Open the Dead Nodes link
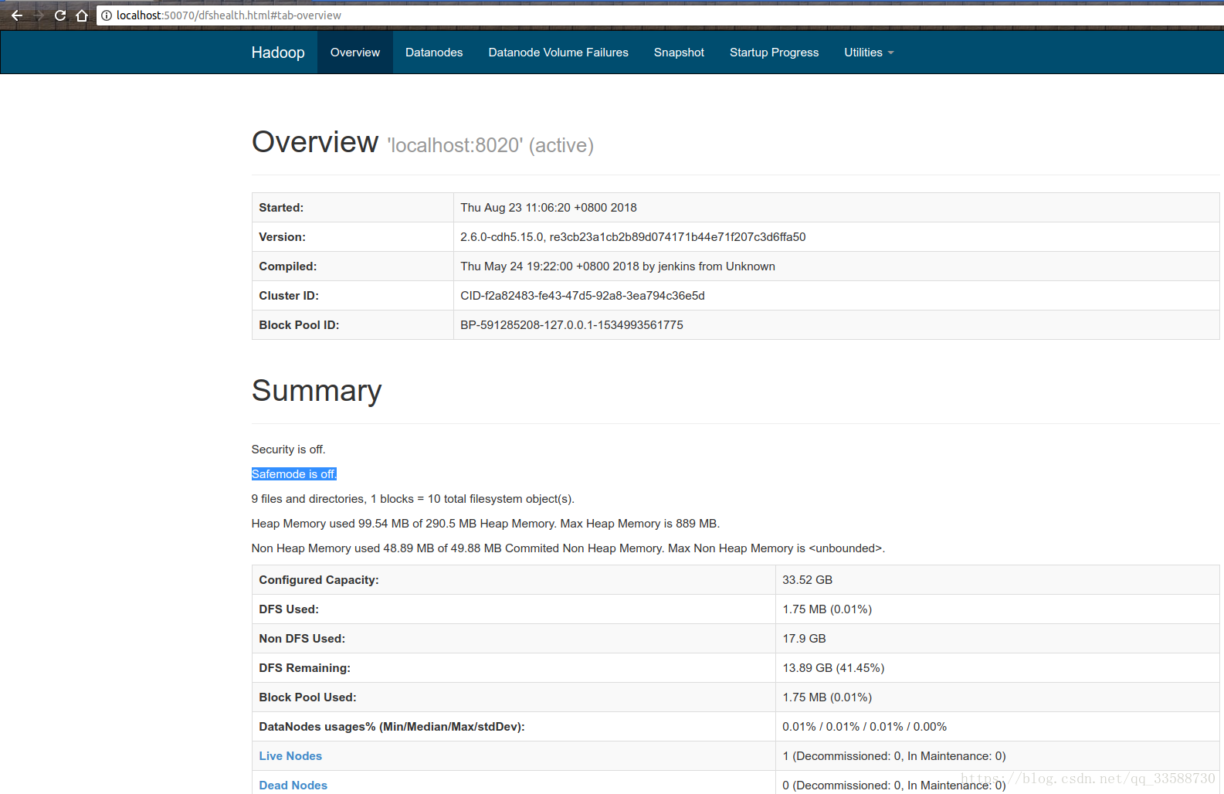Image resolution: width=1224 pixels, height=794 pixels. click(293, 786)
